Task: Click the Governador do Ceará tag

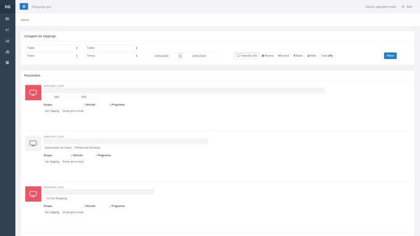Action: tap(58, 148)
